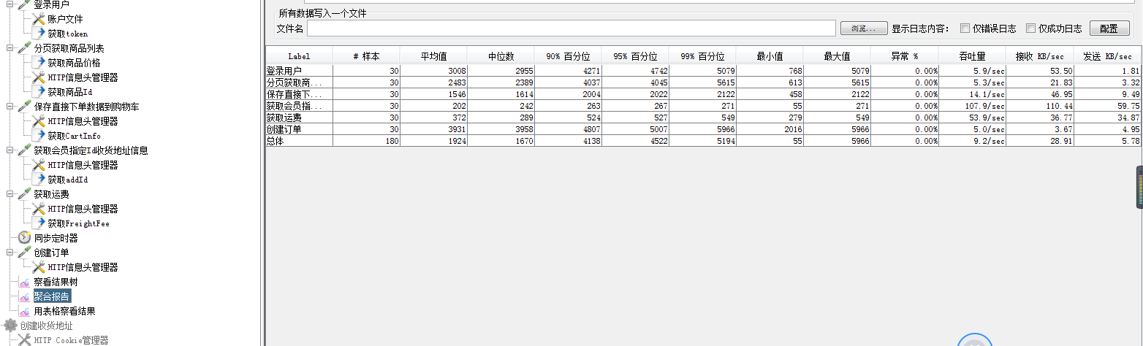The image size is (1143, 346).
Task: Click the Label column header
Action: pos(299,56)
